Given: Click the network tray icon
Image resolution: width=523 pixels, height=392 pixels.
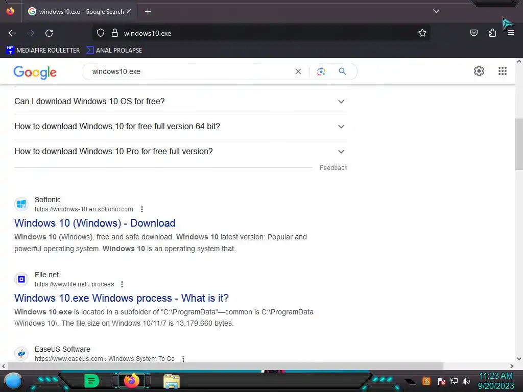Looking at the screenshot, I should 454,381.
